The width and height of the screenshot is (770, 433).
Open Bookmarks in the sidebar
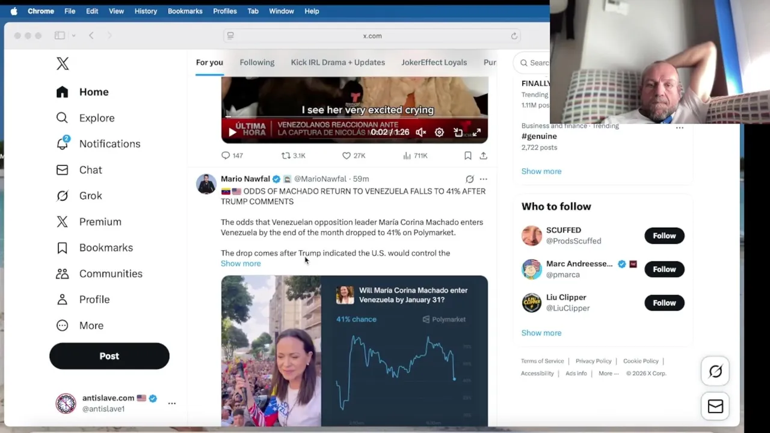tap(94, 247)
